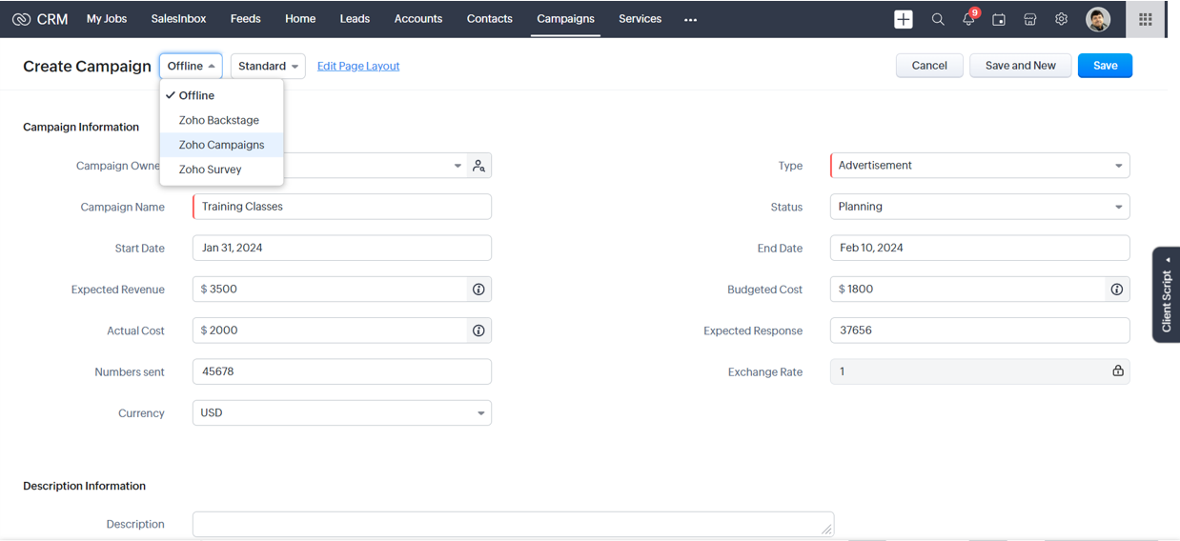
Task: Click the Expected Revenue input field
Action: pyautogui.click(x=332, y=290)
